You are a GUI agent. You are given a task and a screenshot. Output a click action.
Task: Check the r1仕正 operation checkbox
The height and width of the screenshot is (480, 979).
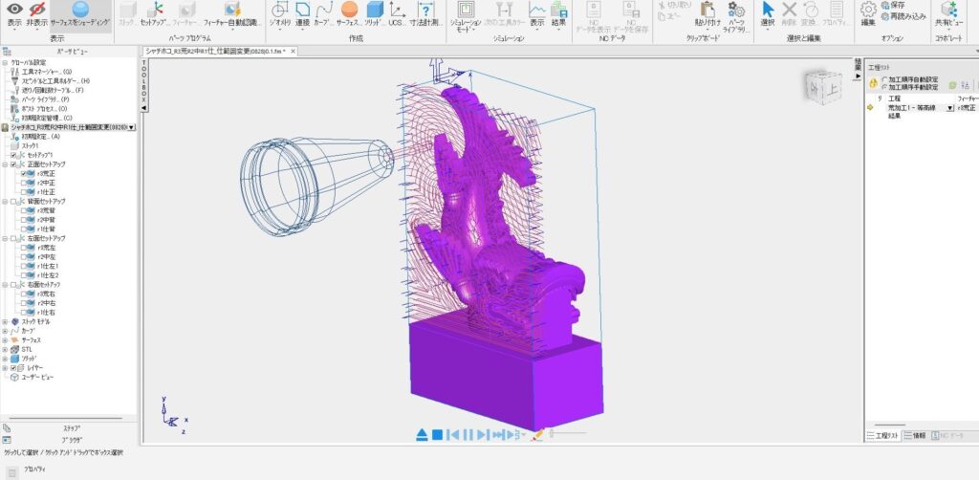tap(24, 191)
